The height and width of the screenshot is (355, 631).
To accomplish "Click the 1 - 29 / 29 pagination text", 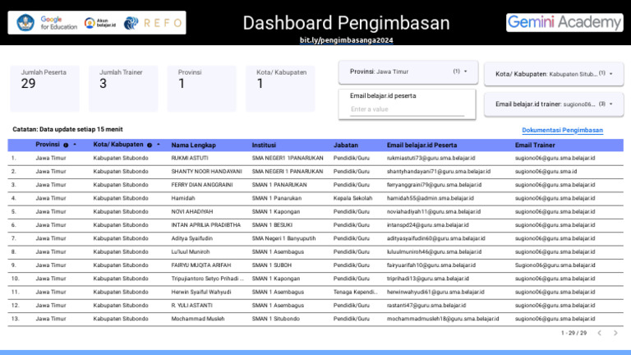I will (x=573, y=333).
